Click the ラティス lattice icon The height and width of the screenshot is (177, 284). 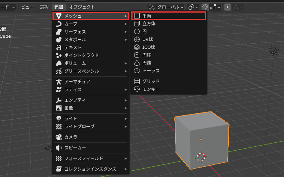point(58,90)
